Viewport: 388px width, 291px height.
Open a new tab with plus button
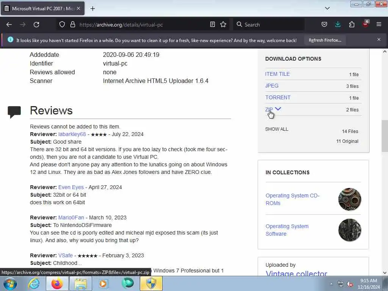(92, 9)
